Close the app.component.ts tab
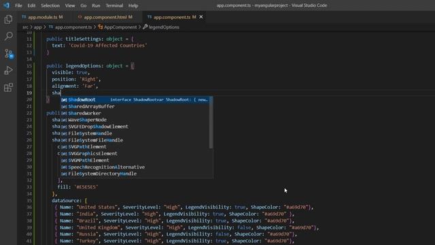This screenshot has width=435, height=245. pyautogui.click(x=201, y=17)
